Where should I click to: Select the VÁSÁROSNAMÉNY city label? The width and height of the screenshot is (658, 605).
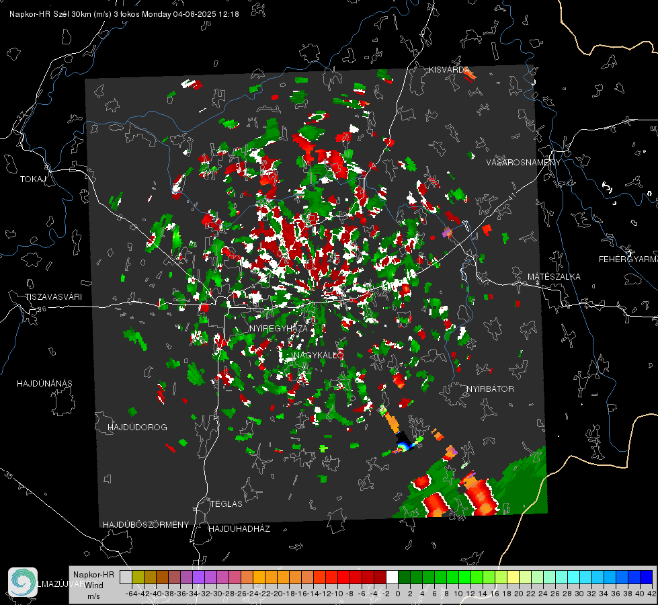tap(524, 163)
